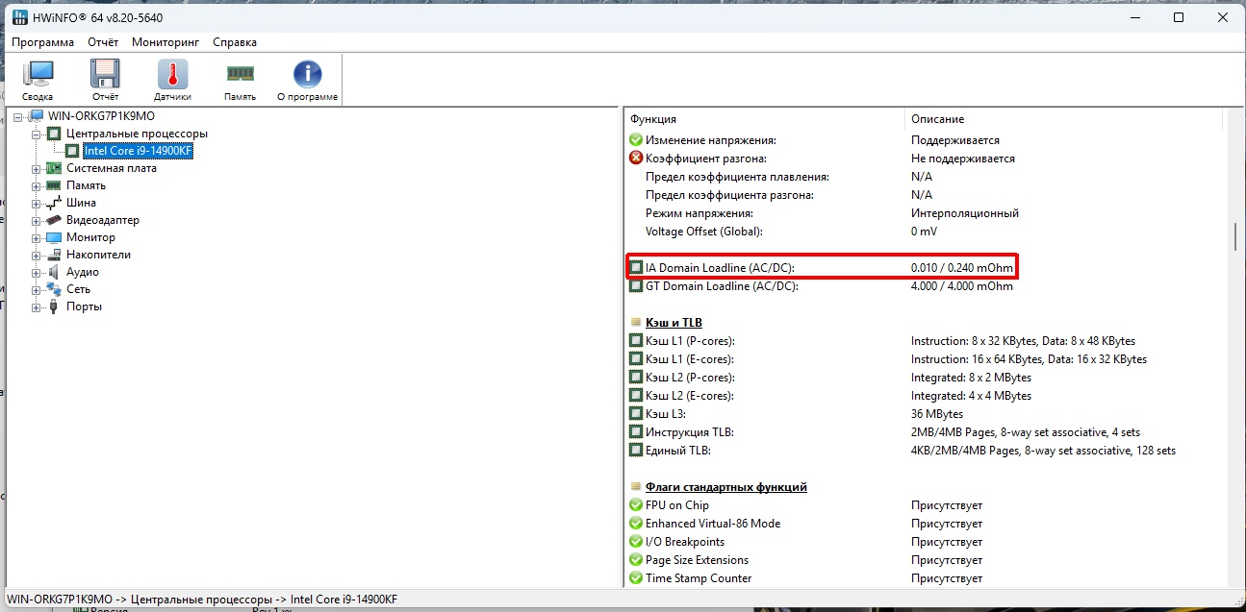Screen dimensions: 1246x612
Task: Expand the Шина tree node
Action: (37, 203)
